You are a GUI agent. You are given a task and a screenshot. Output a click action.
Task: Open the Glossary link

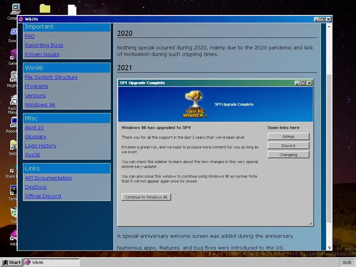(x=36, y=137)
